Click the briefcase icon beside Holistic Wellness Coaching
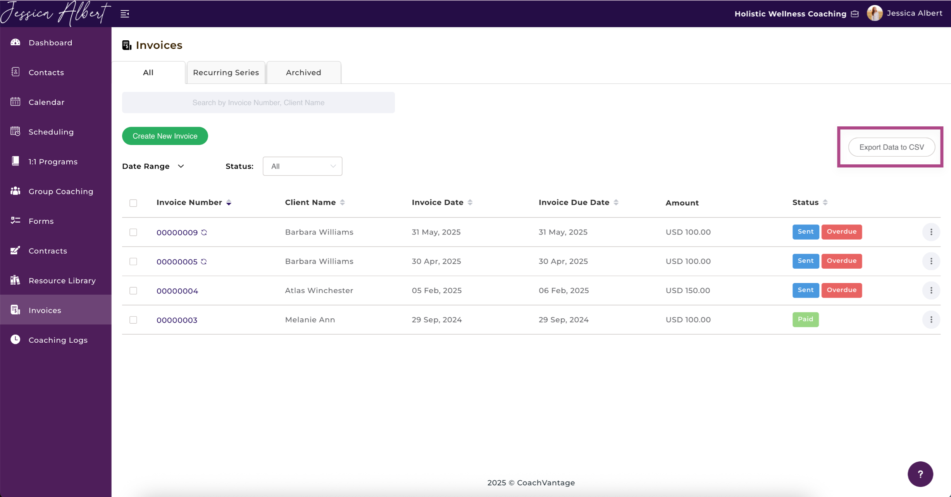Screen dimensions: 951x497 (x=855, y=14)
